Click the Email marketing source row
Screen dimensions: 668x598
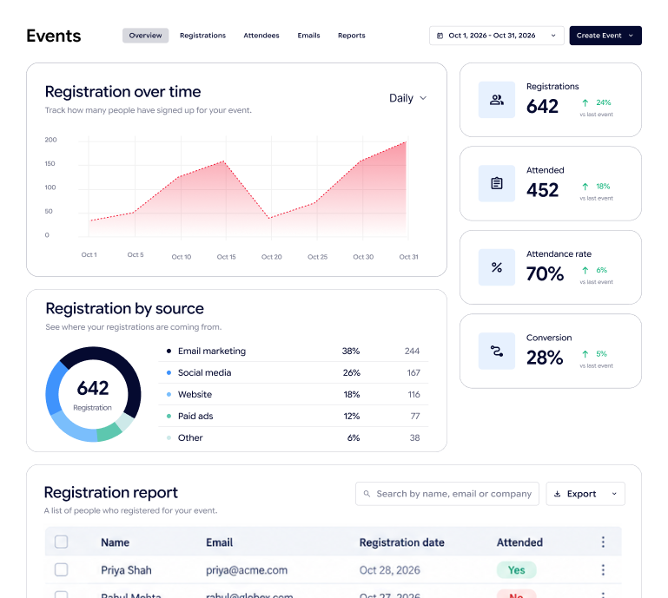coord(294,352)
